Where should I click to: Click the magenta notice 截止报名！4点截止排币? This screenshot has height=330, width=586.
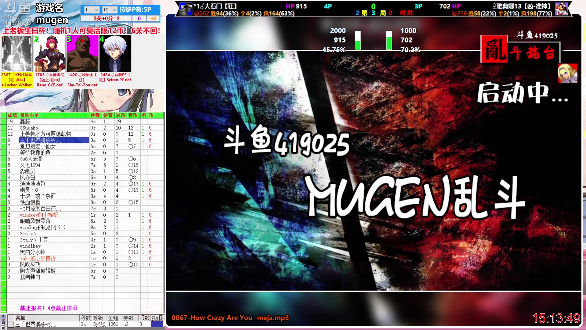point(49,308)
